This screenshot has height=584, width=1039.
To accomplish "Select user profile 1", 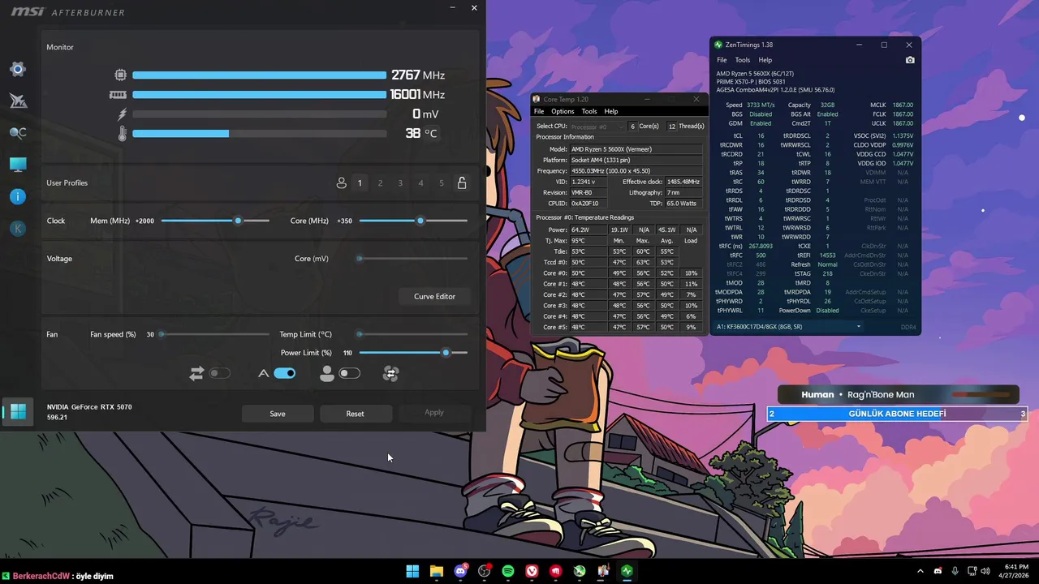I will tap(360, 183).
